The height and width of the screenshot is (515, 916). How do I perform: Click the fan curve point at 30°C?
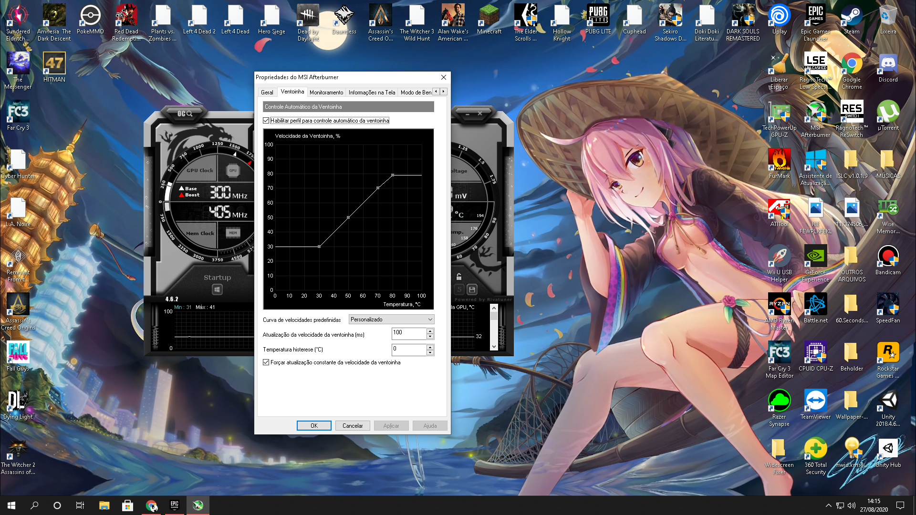point(319,247)
